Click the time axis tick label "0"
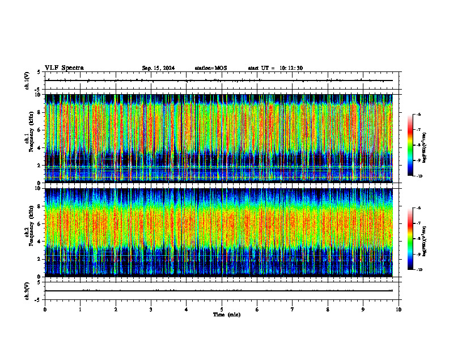 pos(45,310)
